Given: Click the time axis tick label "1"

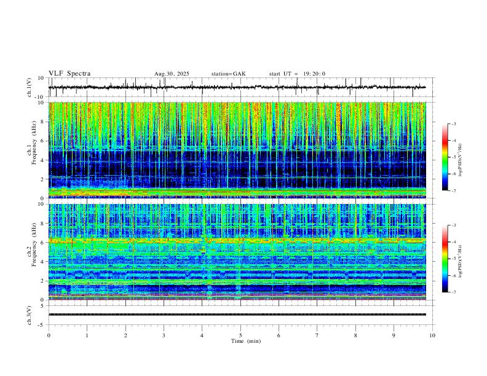Looking at the screenshot, I should pos(87,335).
